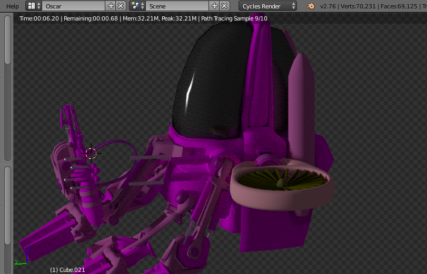Click the 3D cursor in the viewport
The height and width of the screenshot is (274, 427).
[91, 153]
